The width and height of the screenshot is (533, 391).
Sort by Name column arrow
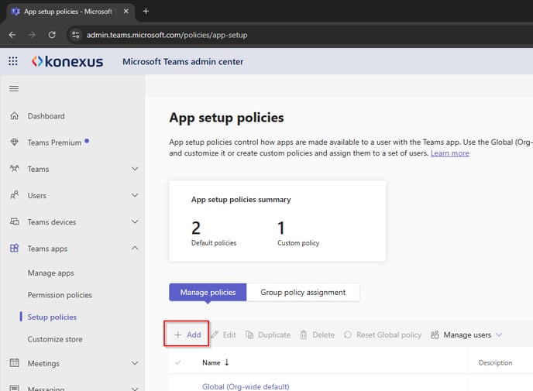(x=227, y=362)
